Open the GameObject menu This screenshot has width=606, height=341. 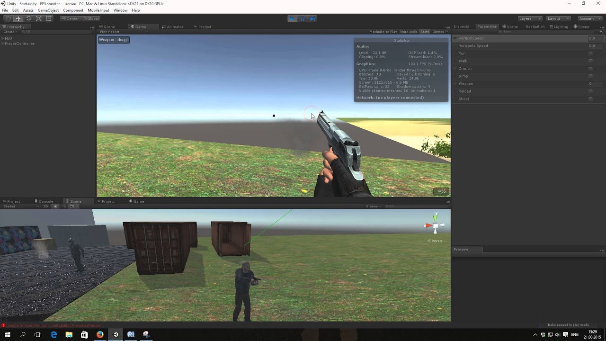48,10
